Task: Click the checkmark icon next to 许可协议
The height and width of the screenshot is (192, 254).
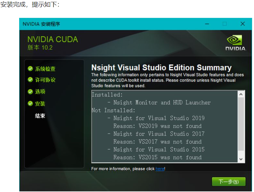Action: click(30, 79)
